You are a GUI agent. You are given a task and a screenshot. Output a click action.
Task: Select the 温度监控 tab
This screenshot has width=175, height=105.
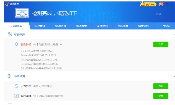coord(144,26)
